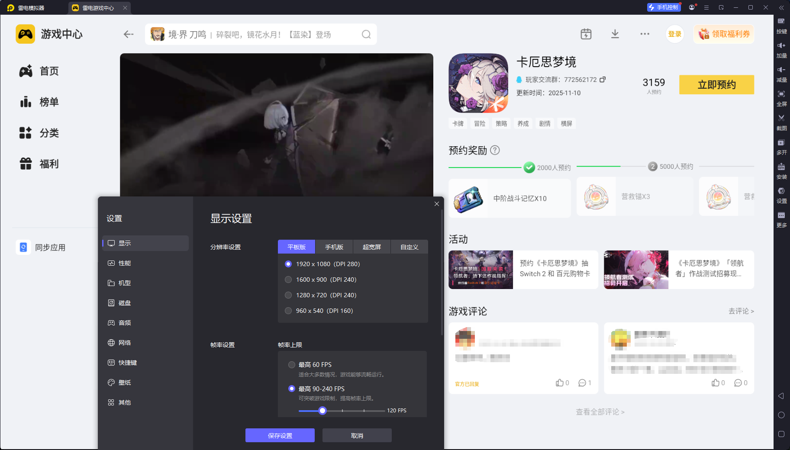Switch to the 超宽屏 resolution tab
790x450 pixels.
tap(372, 247)
